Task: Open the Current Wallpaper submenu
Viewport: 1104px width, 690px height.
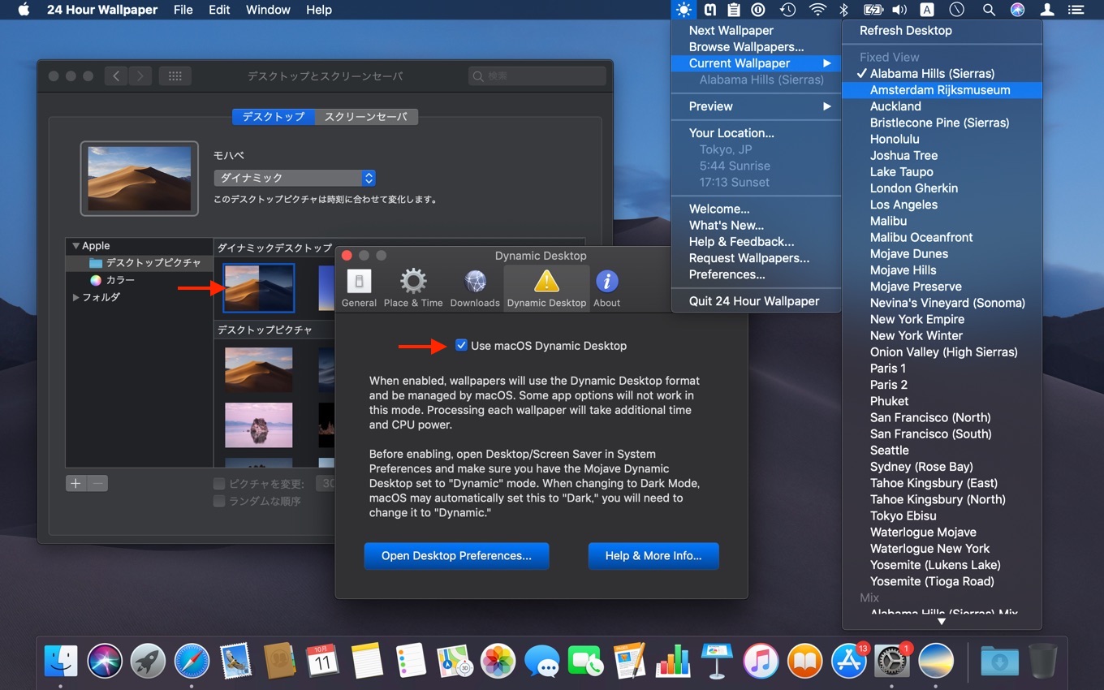Action: tap(757, 63)
